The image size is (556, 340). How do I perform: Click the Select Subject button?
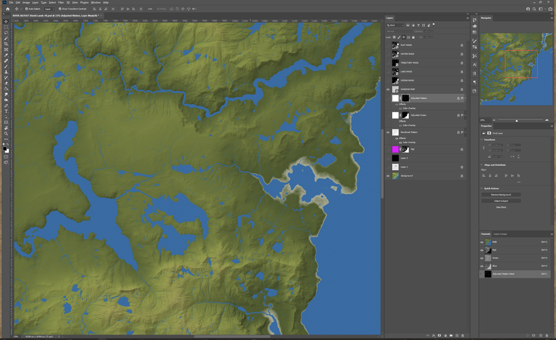click(x=500, y=200)
